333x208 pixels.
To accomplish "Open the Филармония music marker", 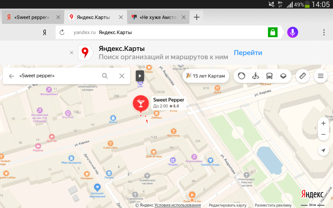I will (x=49, y=90).
